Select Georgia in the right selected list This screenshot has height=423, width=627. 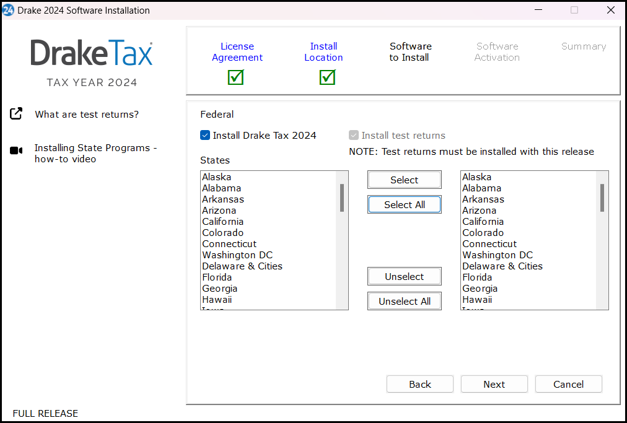click(528, 289)
